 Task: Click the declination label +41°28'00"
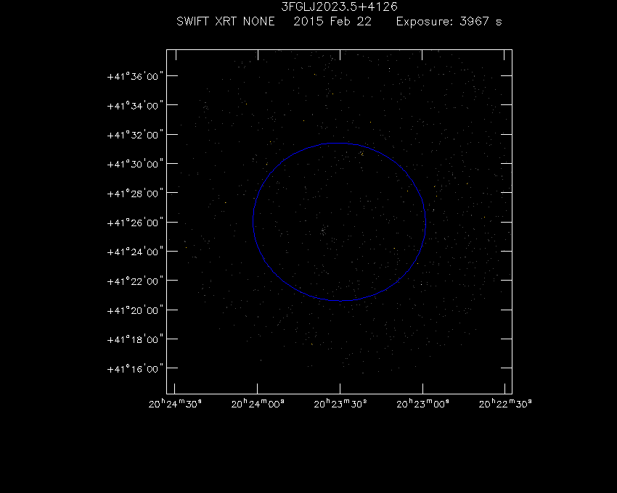click(135, 194)
